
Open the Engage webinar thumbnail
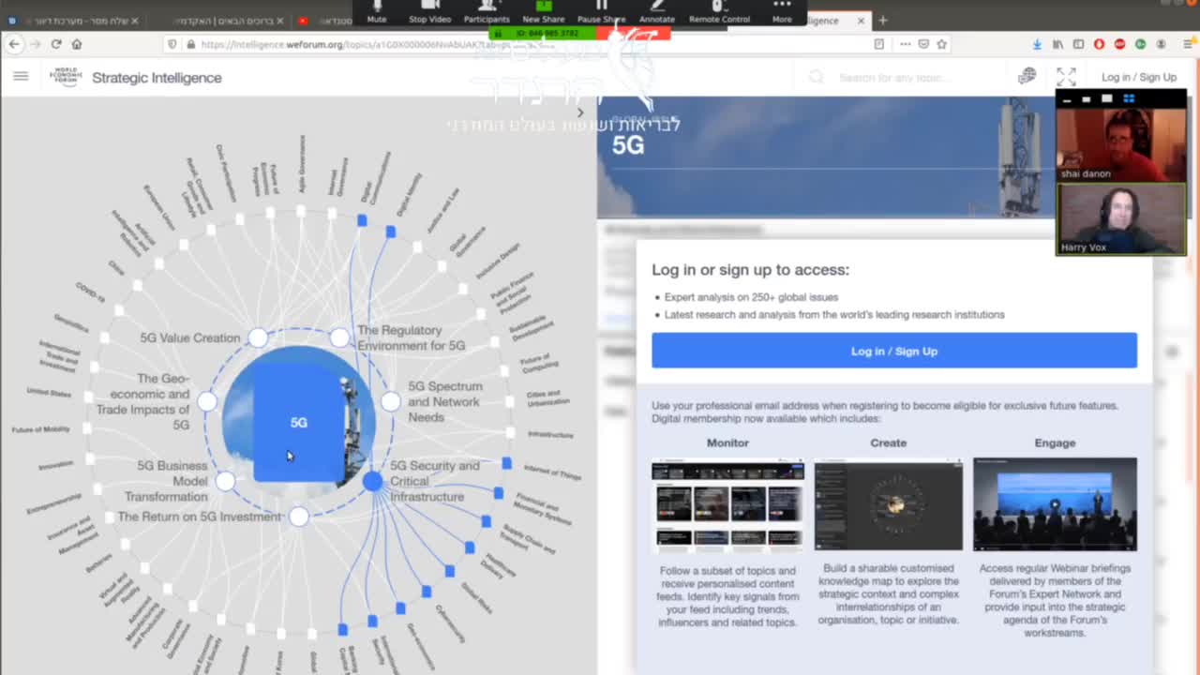click(x=1055, y=503)
